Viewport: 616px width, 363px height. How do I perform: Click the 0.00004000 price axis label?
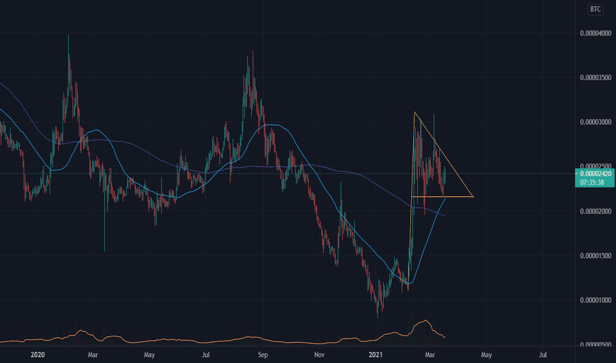point(596,34)
